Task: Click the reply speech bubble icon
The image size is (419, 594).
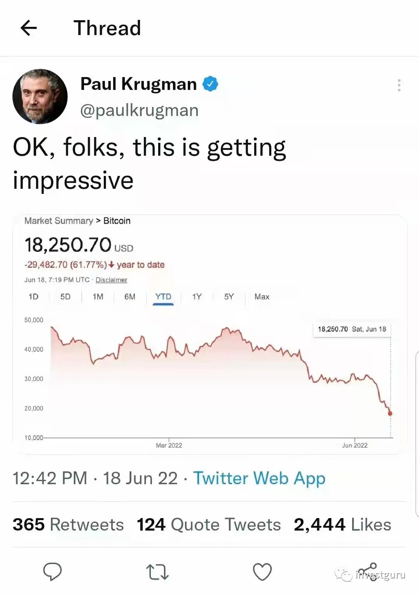Action: 52,571
